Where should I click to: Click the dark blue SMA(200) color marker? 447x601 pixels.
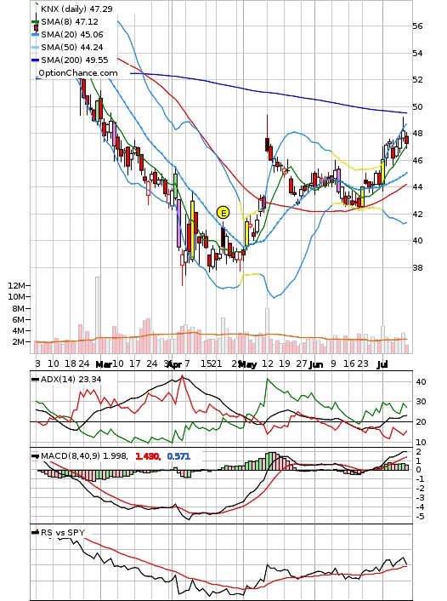pyautogui.click(x=35, y=60)
